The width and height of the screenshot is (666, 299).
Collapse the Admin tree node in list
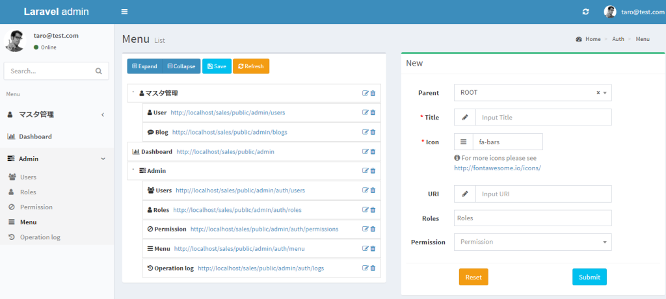tap(133, 170)
